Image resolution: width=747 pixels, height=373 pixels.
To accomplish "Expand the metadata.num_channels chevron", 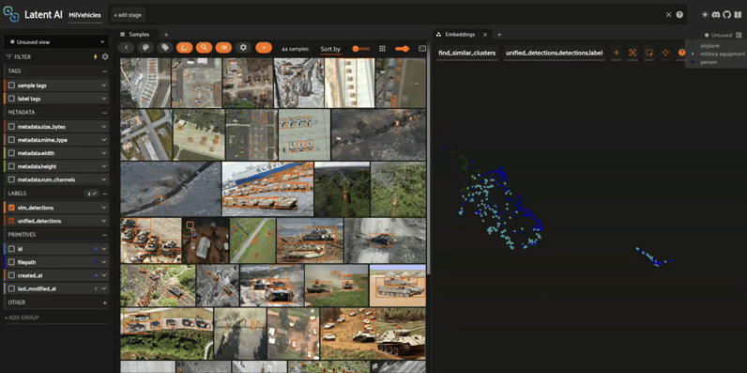I will (x=104, y=179).
